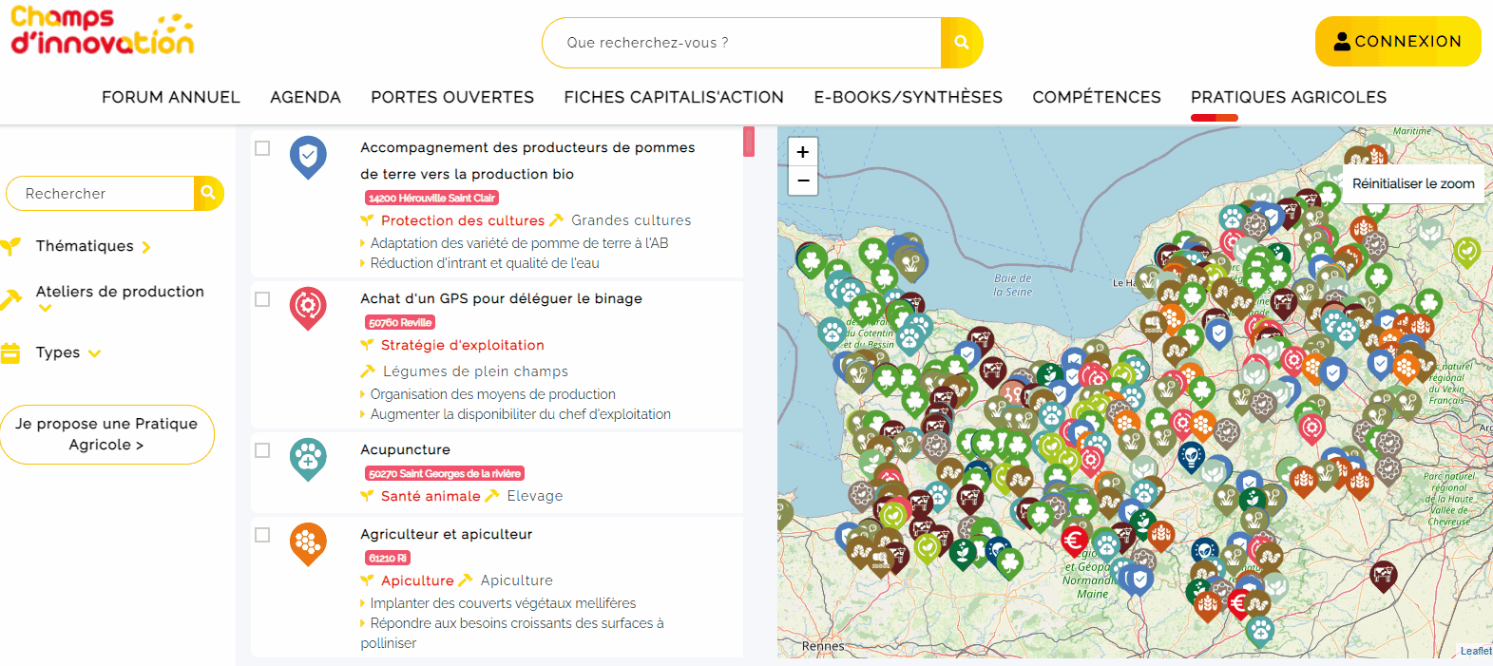Zoom in on the map
1493x666 pixels.
pyautogui.click(x=803, y=152)
